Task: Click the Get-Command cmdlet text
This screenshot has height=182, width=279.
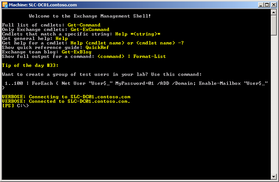Action: (x=84, y=25)
